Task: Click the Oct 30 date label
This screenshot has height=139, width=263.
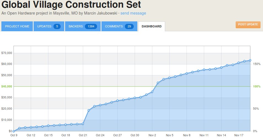Action: pyautogui.click(x=135, y=135)
